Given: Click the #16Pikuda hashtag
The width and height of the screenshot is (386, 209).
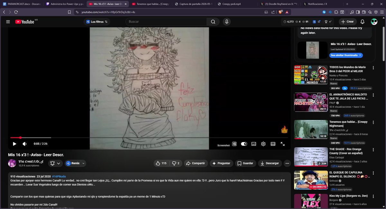Looking at the screenshot, I should [x=59, y=177].
